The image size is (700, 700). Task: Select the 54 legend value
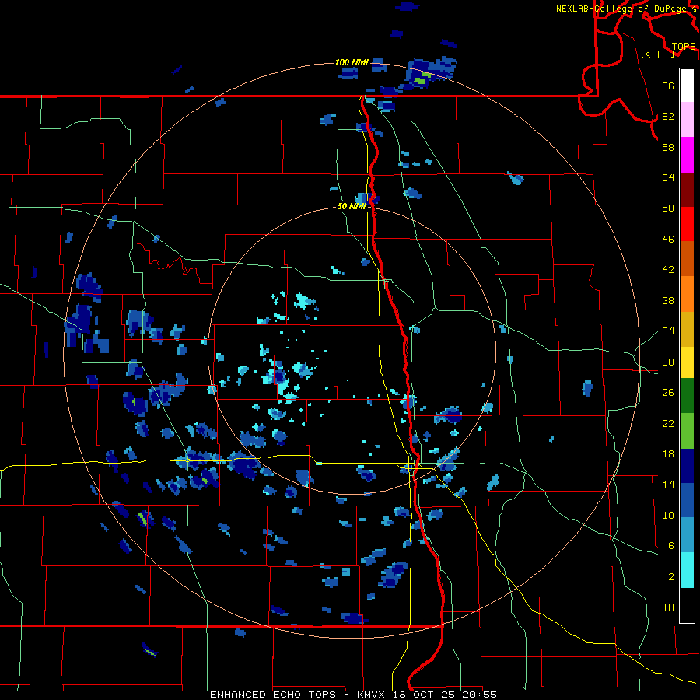point(668,177)
